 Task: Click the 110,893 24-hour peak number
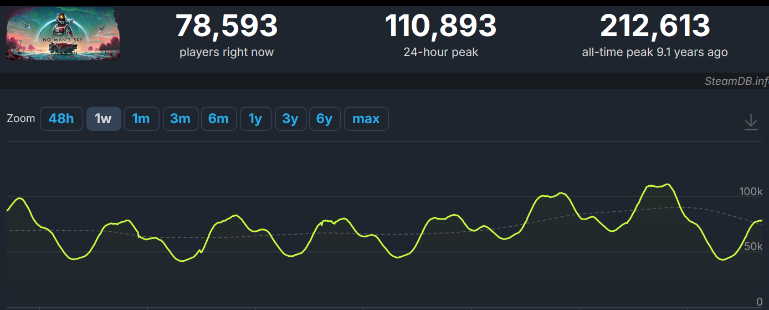[441, 26]
